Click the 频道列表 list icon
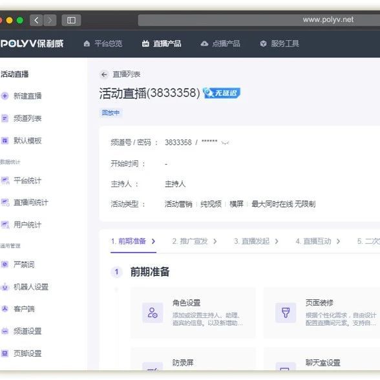This screenshot has height=380, width=380. [x=5, y=118]
